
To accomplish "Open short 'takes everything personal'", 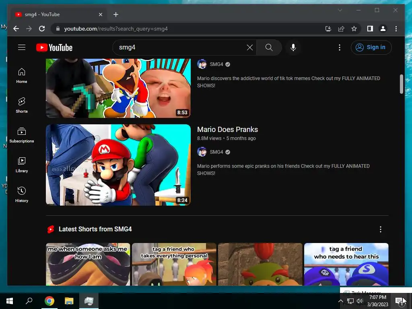I will click(x=174, y=264).
